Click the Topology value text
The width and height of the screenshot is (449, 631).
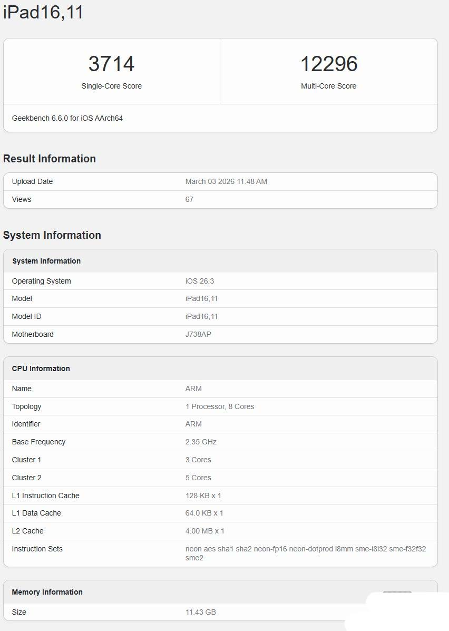(220, 406)
